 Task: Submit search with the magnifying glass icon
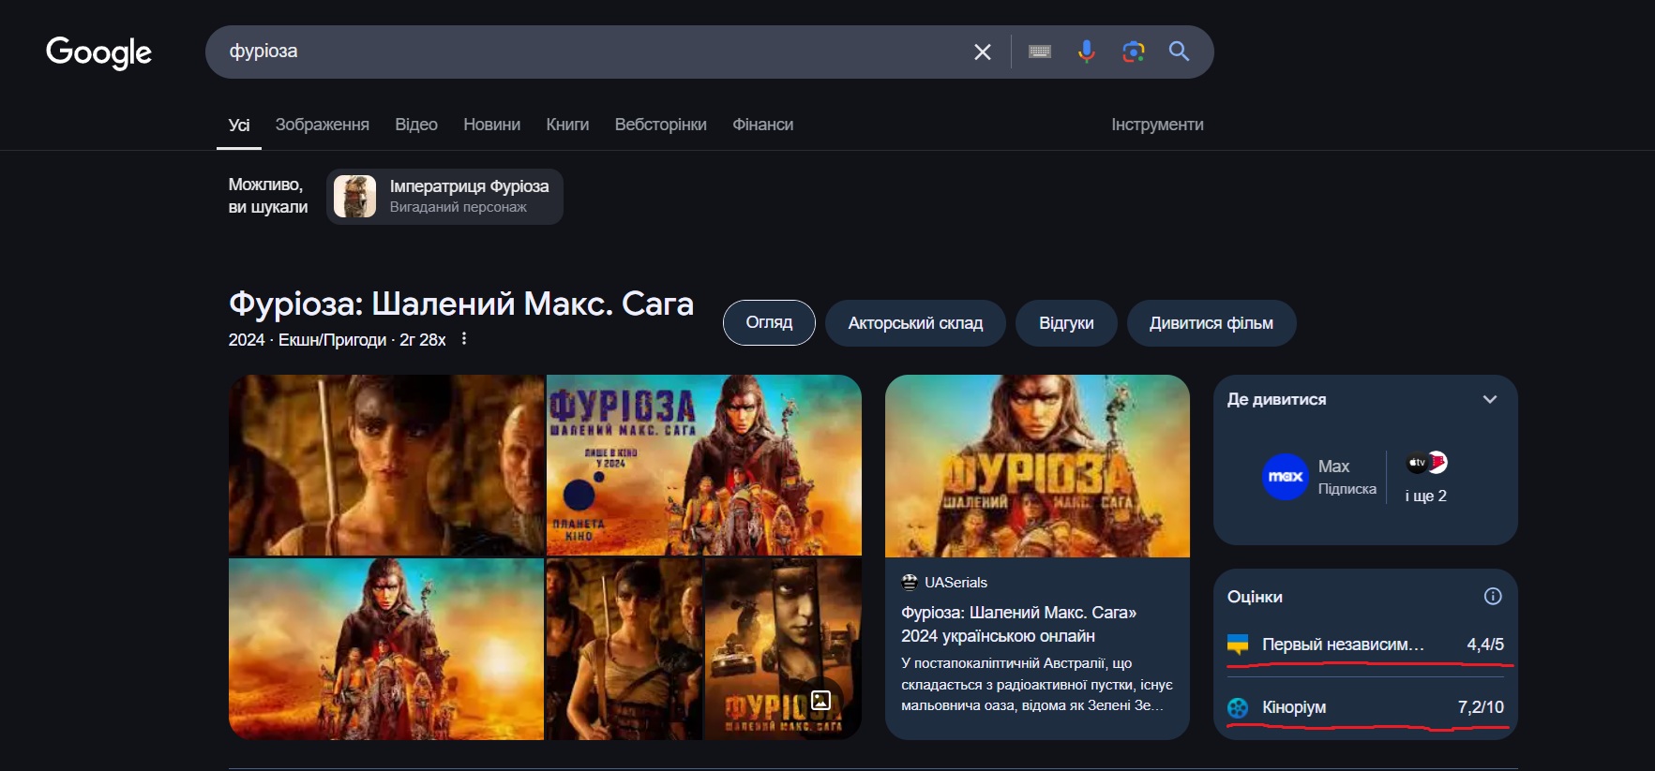1179,52
